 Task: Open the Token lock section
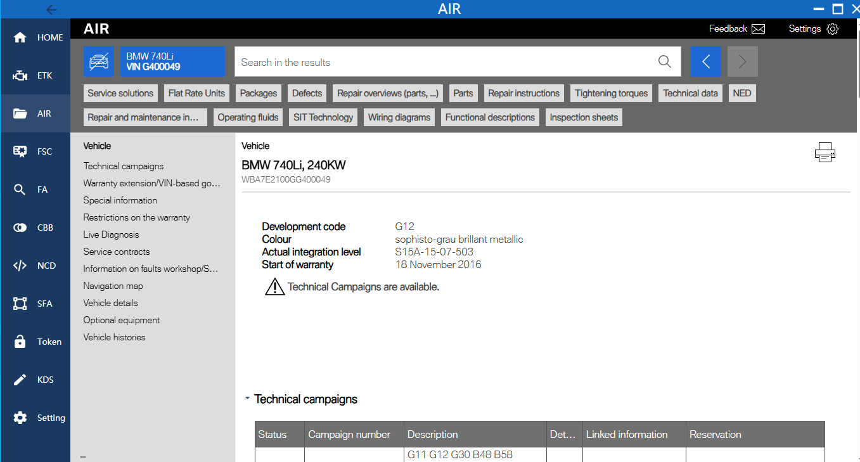(x=35, y=342)
